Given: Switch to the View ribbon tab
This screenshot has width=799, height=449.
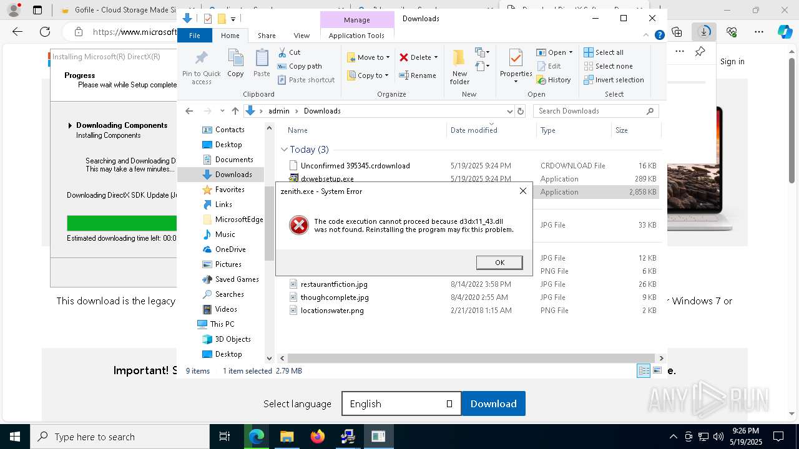Looking at the screenshot, I should point(301,36).
